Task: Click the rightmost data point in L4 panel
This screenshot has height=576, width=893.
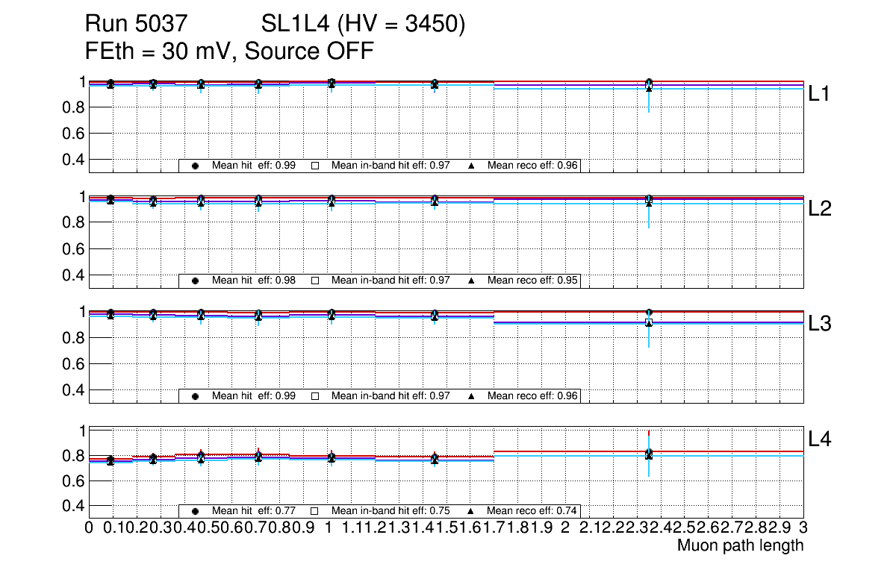Action: click(x=649, y=454)
